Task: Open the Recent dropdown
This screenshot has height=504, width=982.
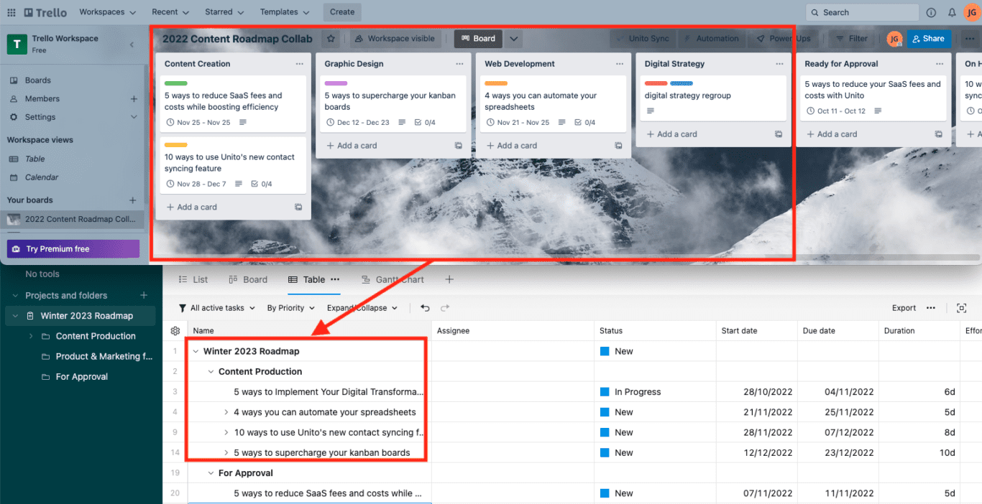Action: point(170,12)
